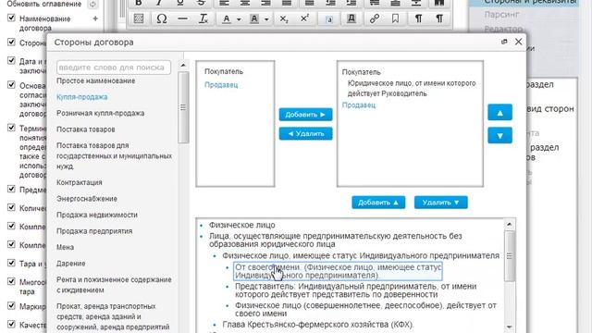
Task: Toggle the Количество checkbox in outline
Action: tap(11, 207)
